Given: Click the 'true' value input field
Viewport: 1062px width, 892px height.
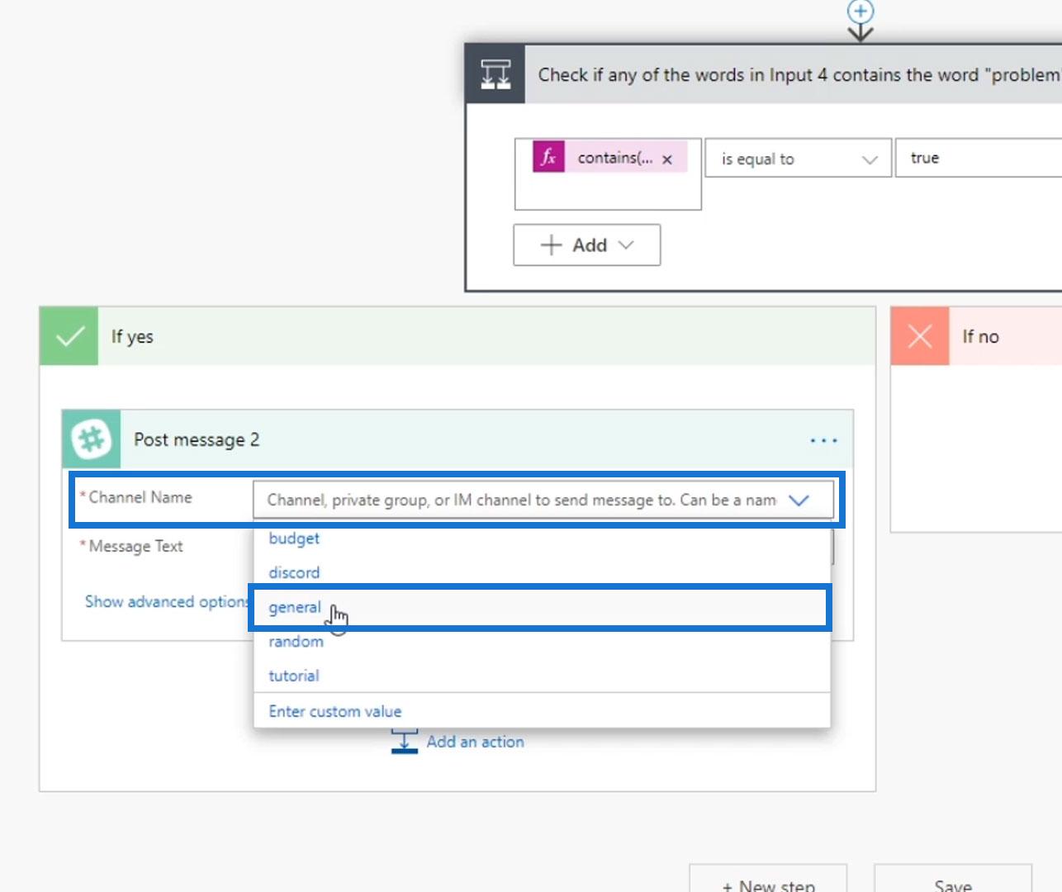Looking at the screenshot, I should pyautogui.click(x=979, y=158).
